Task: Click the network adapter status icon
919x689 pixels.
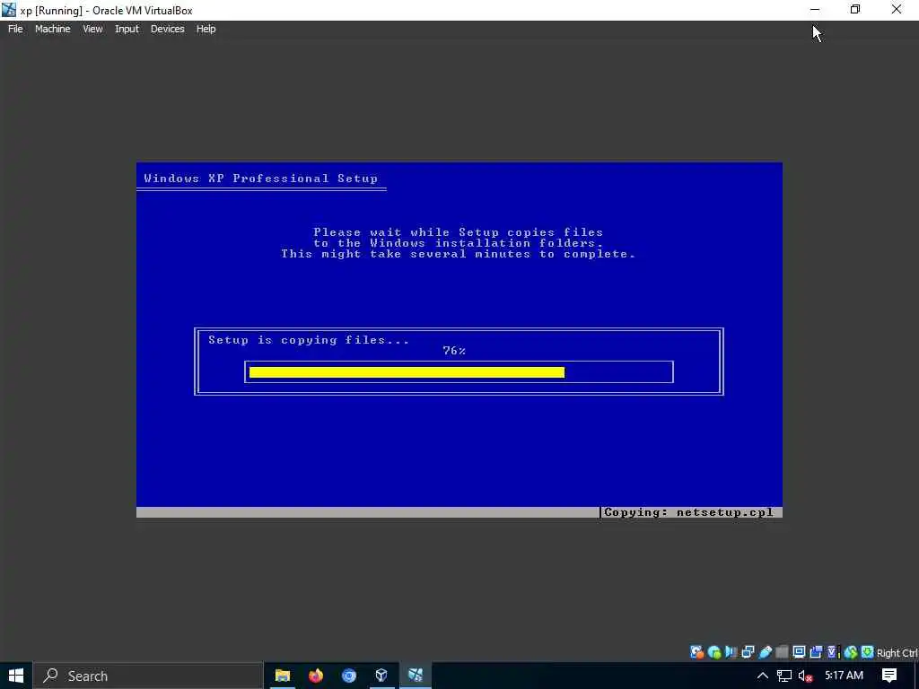Action: [x=748, y=652]
